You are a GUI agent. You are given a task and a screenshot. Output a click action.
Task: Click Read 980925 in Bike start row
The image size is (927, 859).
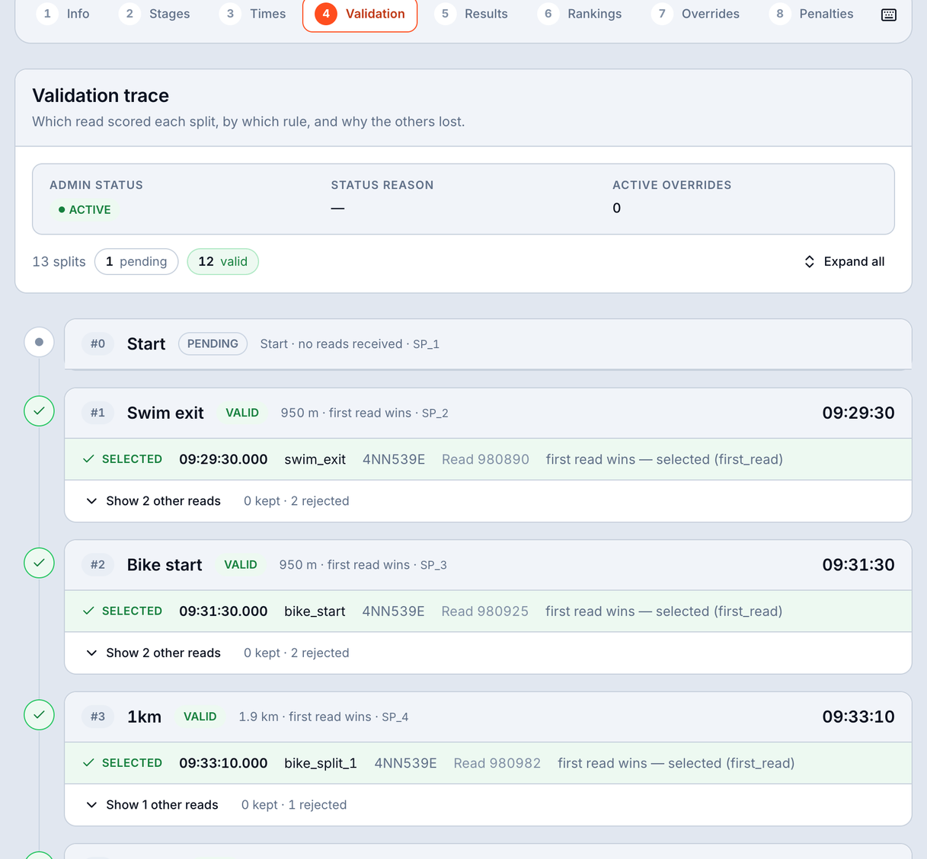coord(485,612)
